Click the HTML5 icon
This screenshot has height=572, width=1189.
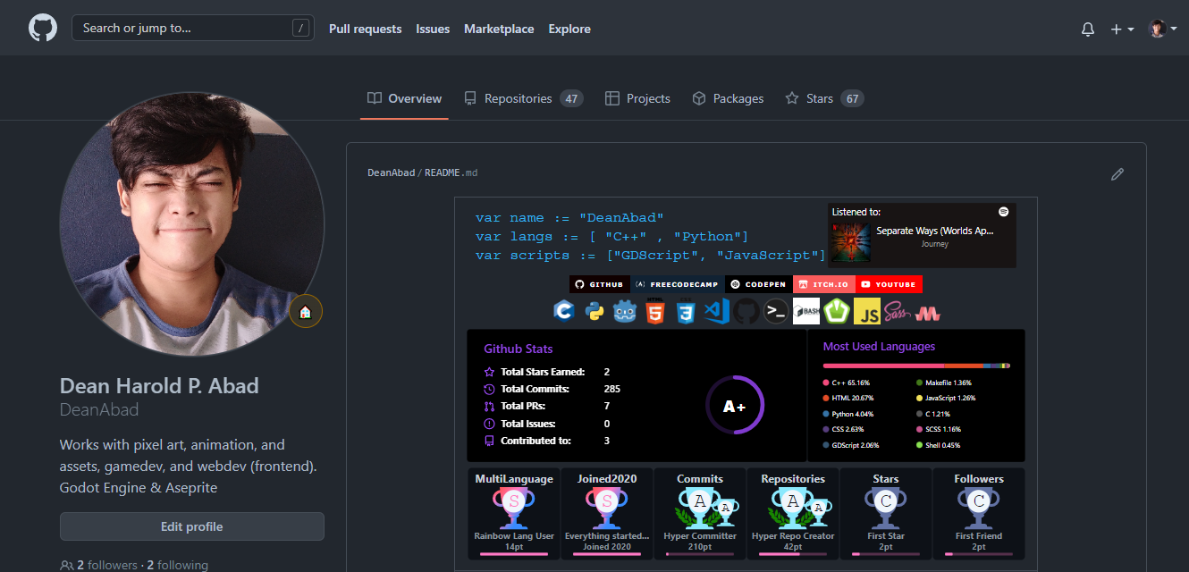pos(656,311)
